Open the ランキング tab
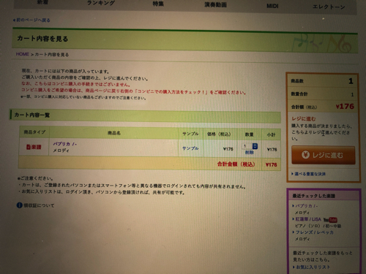Screen dimensions: 366x274 pos(101,3)
